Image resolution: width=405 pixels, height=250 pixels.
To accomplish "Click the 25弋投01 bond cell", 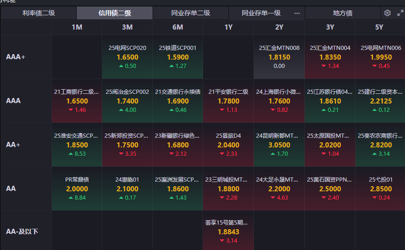I will click(380, 189).
